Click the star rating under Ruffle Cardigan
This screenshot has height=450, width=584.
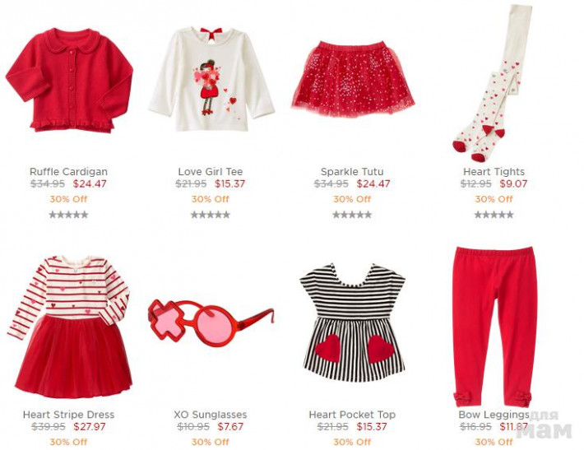click(x=68, y=215)
